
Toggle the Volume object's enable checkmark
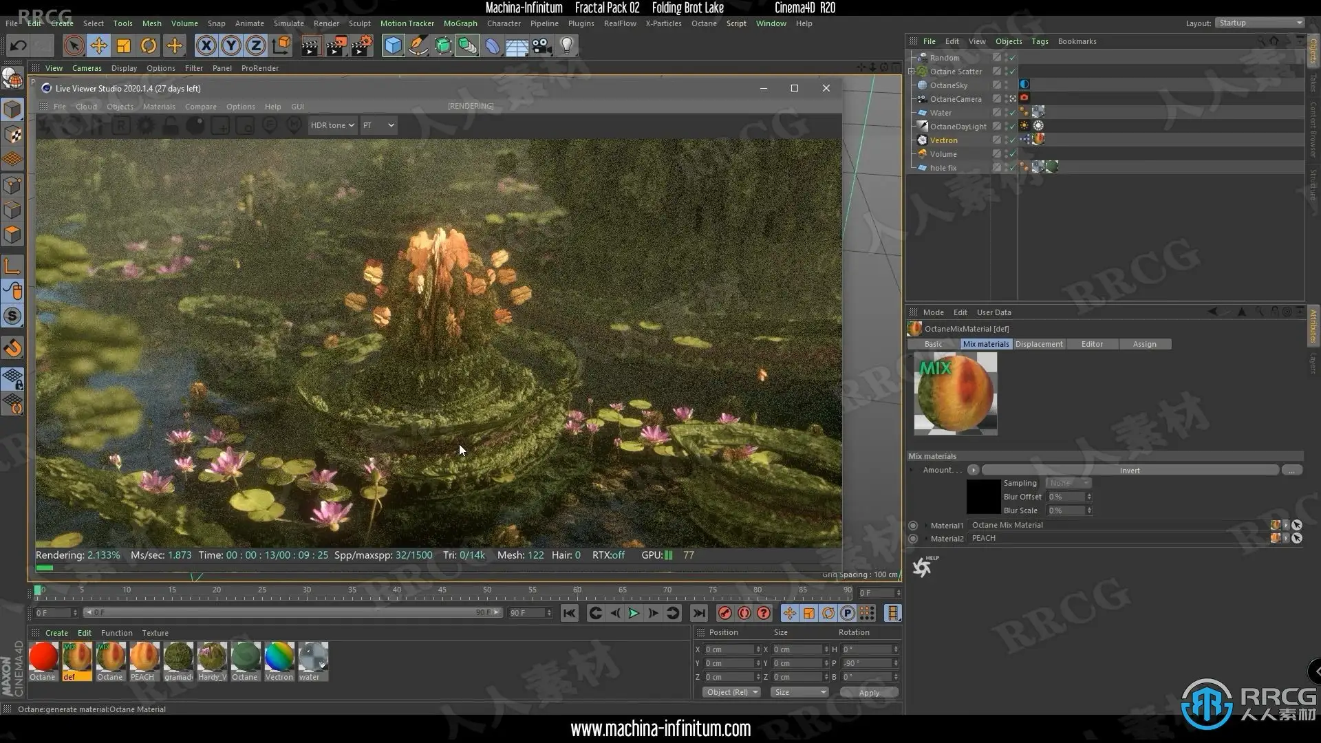click(1012, 154)
